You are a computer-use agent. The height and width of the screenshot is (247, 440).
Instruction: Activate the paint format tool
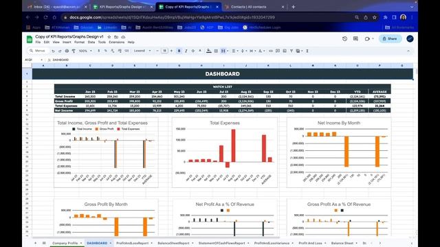(x=74, y=51)
